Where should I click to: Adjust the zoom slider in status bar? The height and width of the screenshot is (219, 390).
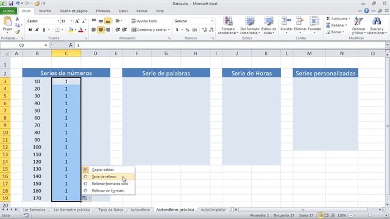click(x=369, y=215)
